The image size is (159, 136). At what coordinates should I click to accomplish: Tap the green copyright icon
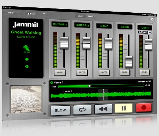[27, 67]
